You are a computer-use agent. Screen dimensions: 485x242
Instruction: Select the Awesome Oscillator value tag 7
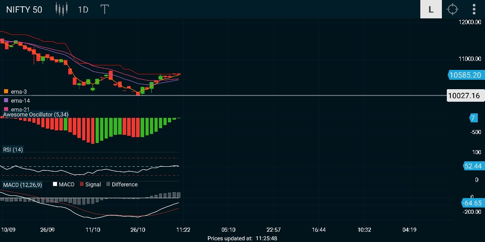click(x=473, y=118)
